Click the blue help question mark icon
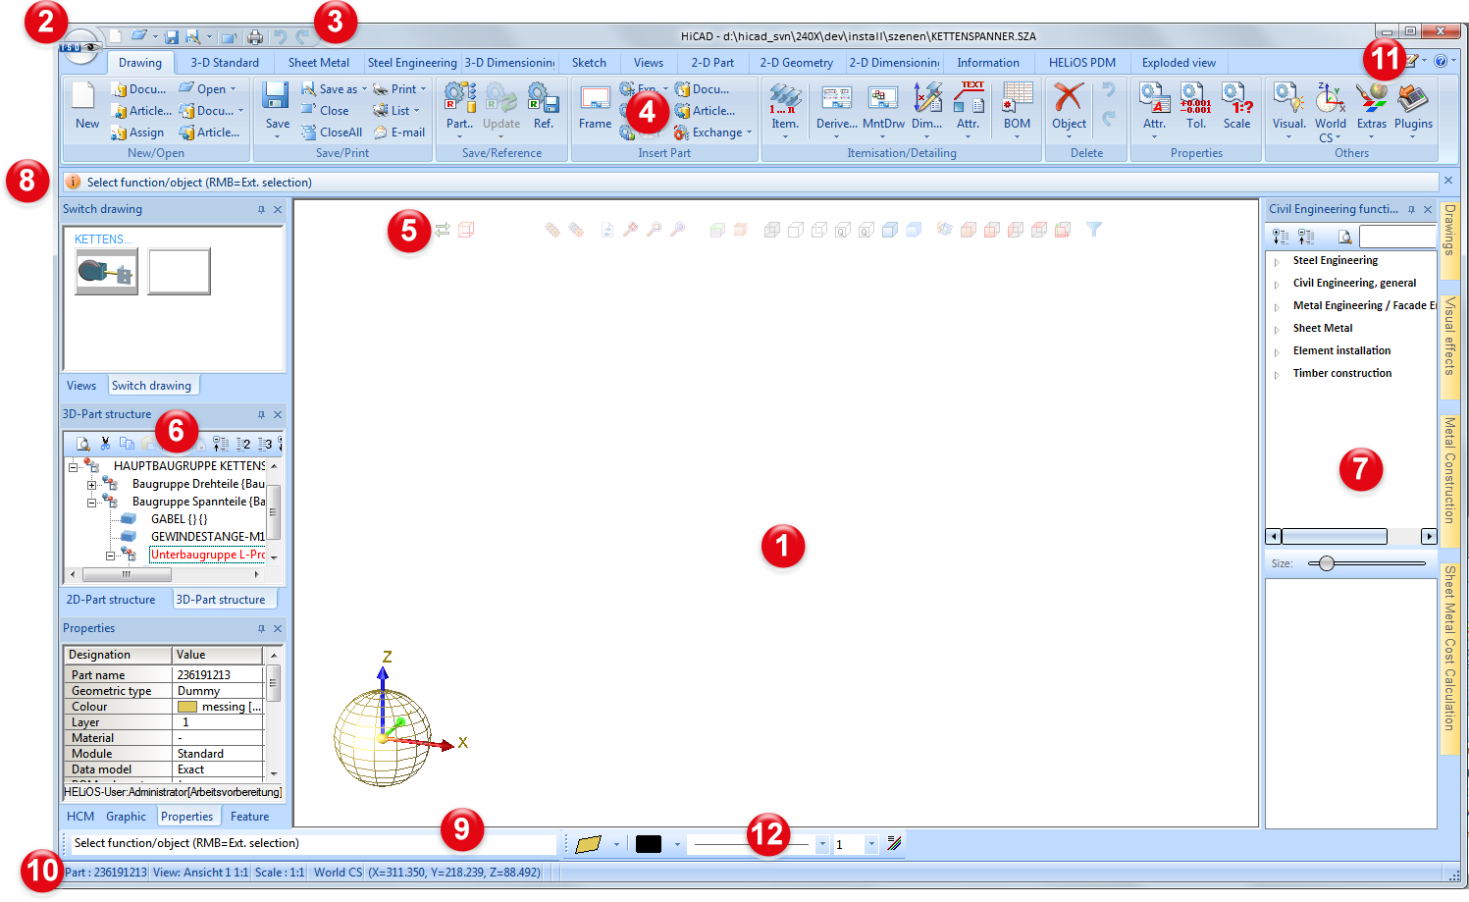The height and width of the screenshot is (902, 1469). click(1441, 61)
